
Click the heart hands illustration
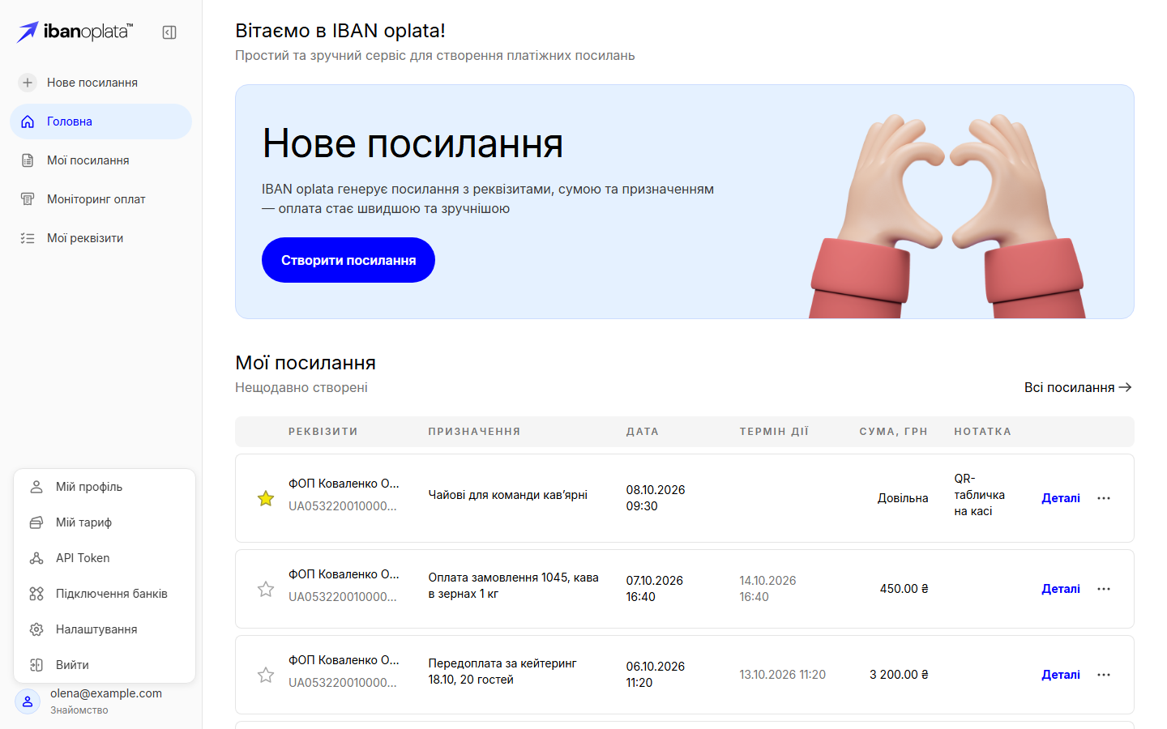pyautogui.click(x=947, y=217)
